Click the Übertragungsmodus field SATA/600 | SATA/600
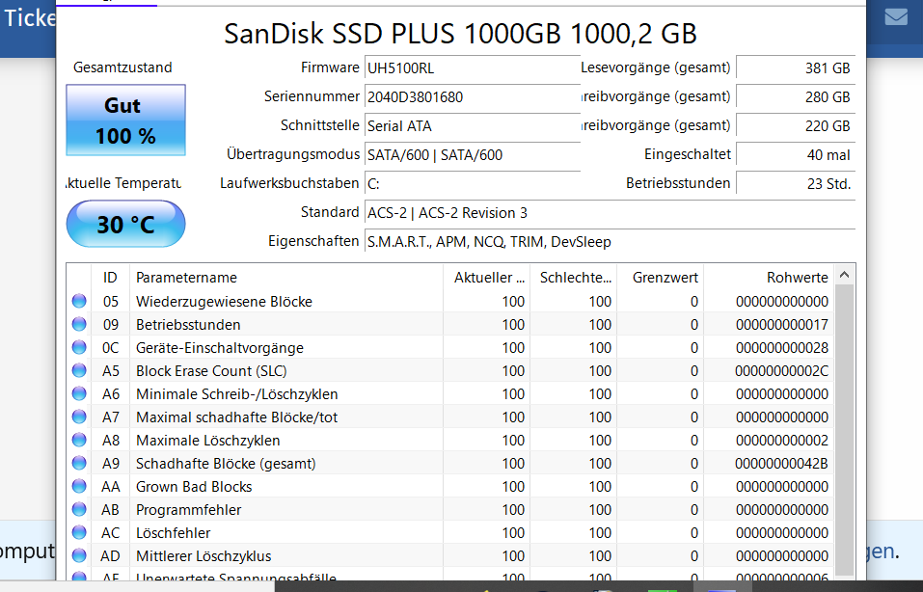 (x=472, y=155)
